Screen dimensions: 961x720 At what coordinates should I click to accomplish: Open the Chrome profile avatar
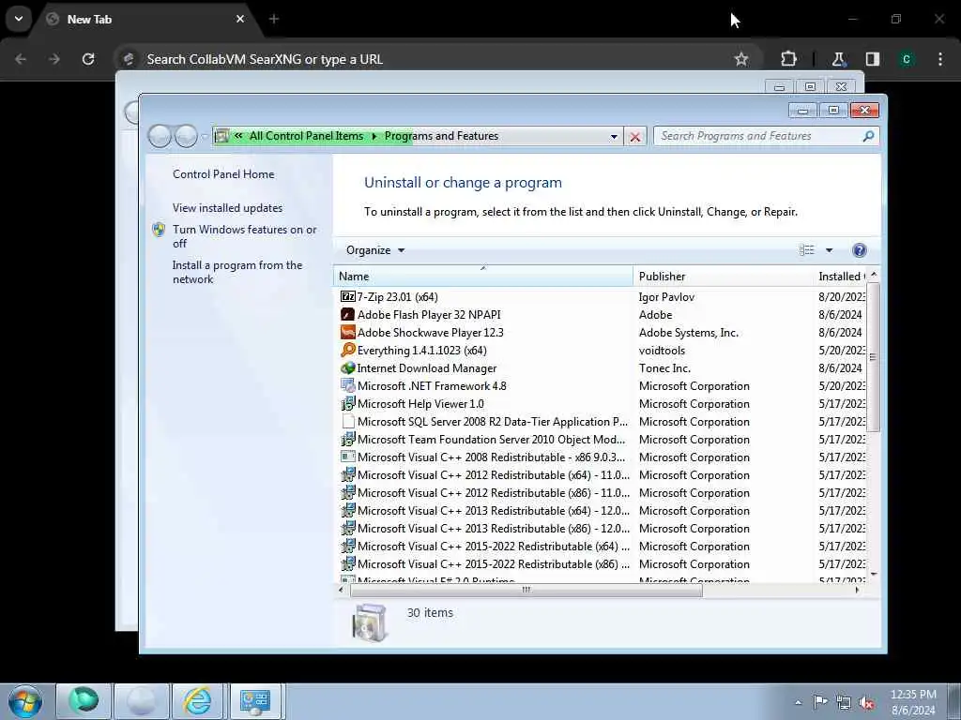coord(906,59)
